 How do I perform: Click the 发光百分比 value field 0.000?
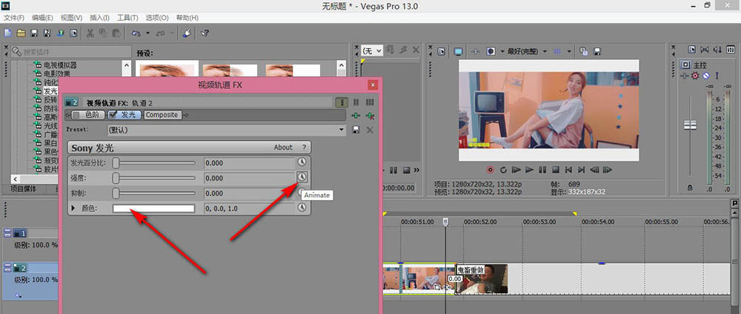coord(249,163)
